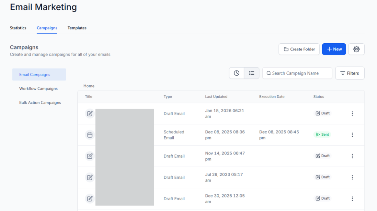The height and width of the screenshot is (211, 377).
Task: Create a New campaign
Action: coord(334,49)
